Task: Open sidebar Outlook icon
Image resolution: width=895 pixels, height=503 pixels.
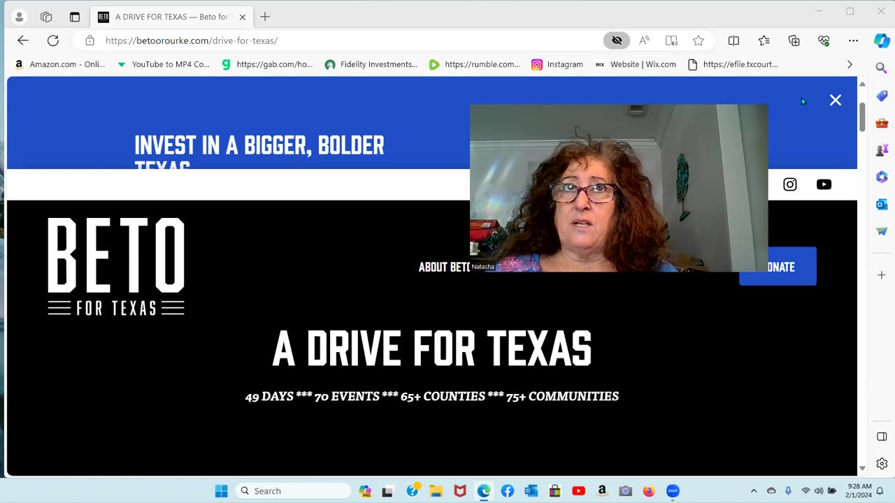Action: tap(882, 204)
